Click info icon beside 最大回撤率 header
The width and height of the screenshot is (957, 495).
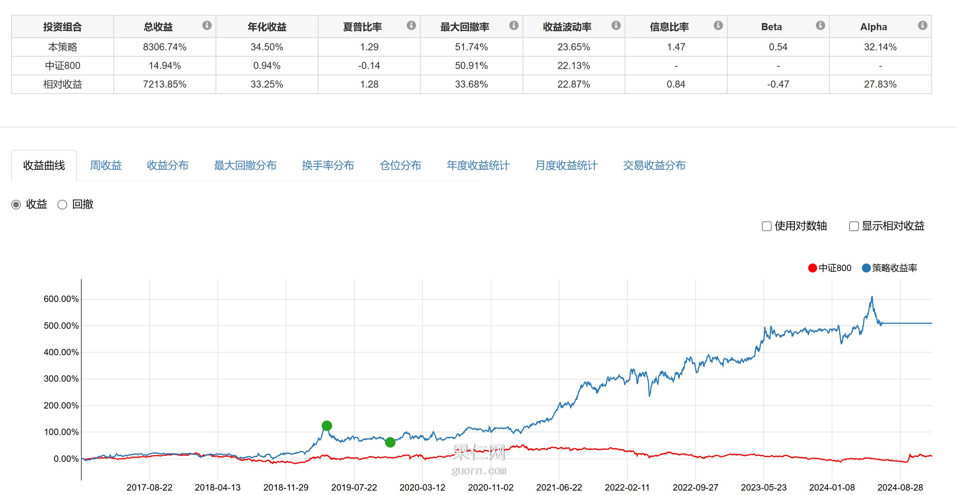click(x=514, y=25)
